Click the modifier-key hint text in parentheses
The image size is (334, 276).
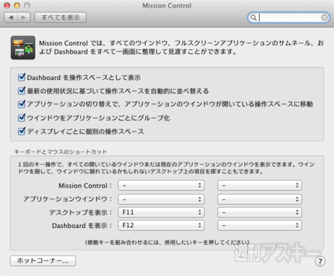(x=167, y=243)
